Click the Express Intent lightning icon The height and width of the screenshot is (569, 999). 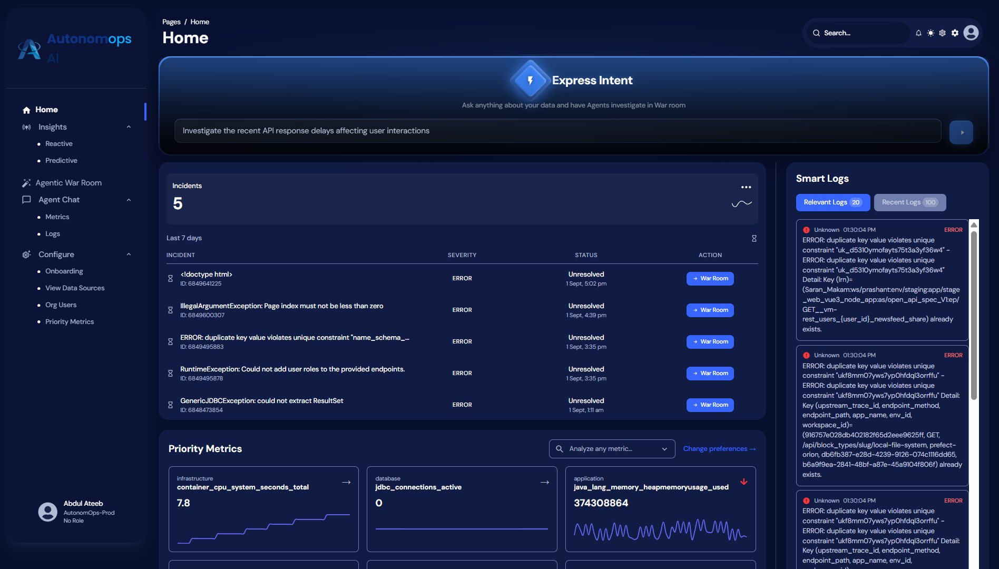[x=530, y=80]
